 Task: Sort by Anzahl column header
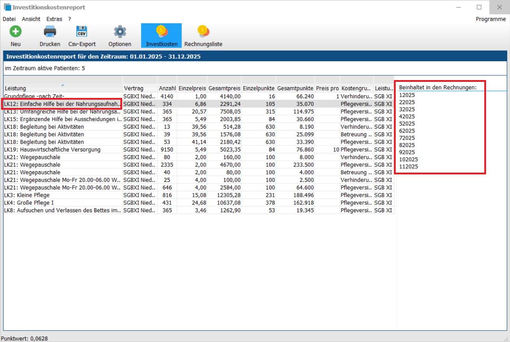coord(167,88)
